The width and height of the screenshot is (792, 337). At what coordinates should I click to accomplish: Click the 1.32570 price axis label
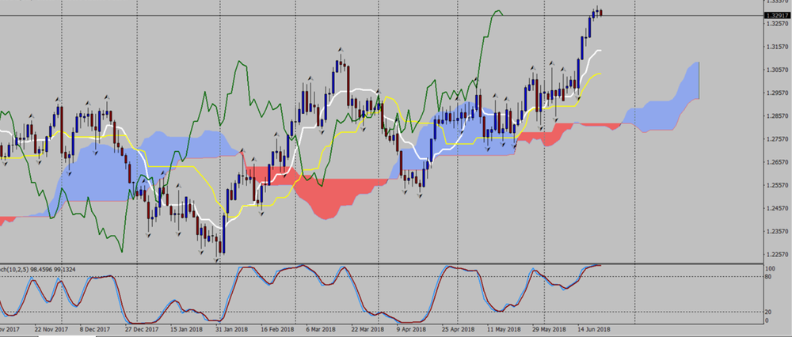coord(779,24)
